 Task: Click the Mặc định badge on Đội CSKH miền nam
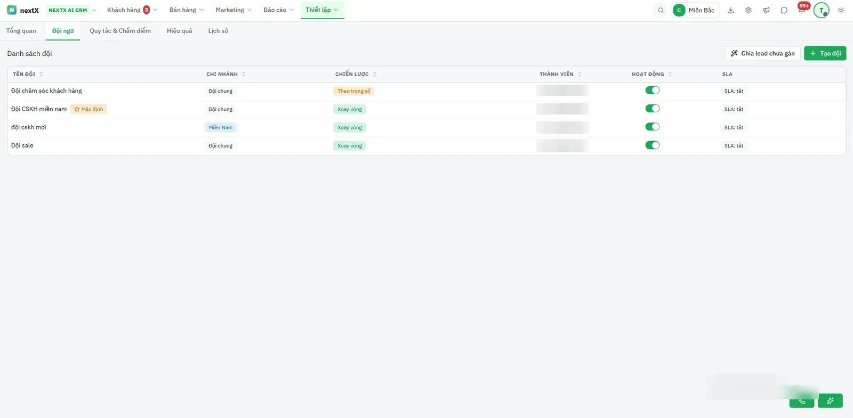point(88,109)
